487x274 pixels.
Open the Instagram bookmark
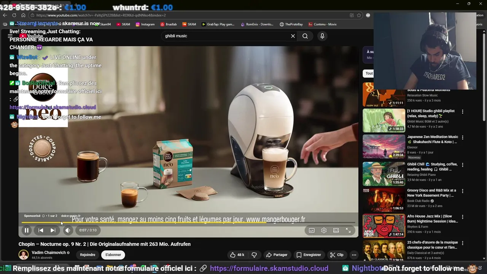coord(145,24)
